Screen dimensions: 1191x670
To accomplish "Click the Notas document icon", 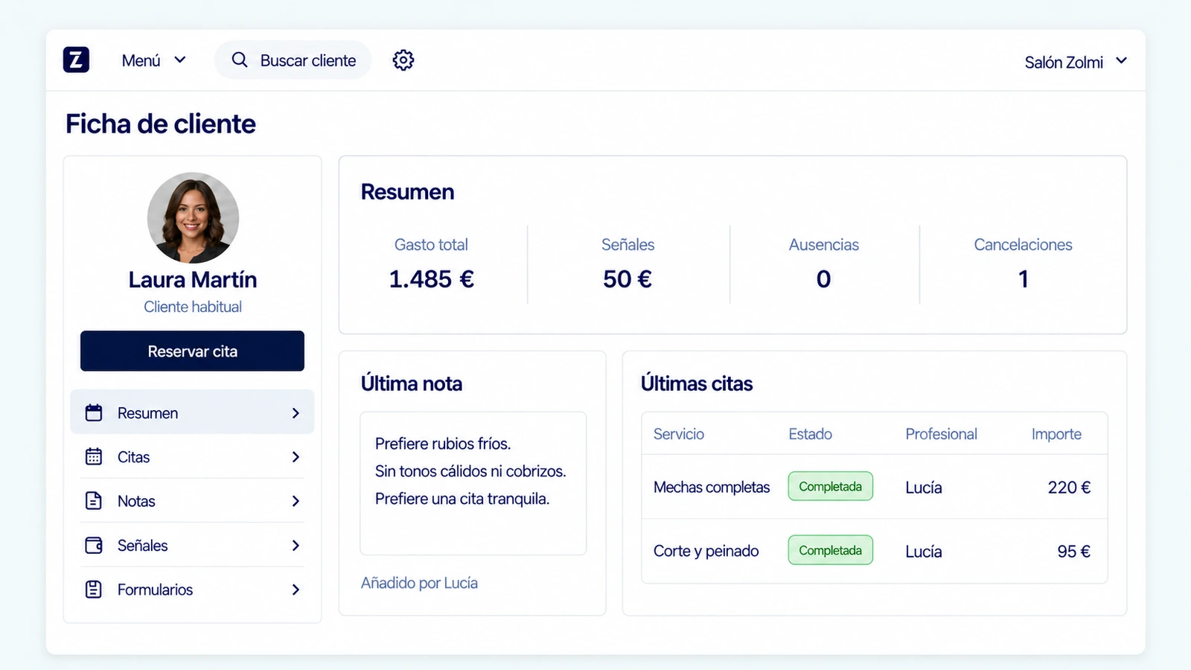I will (x=94, y=500).
